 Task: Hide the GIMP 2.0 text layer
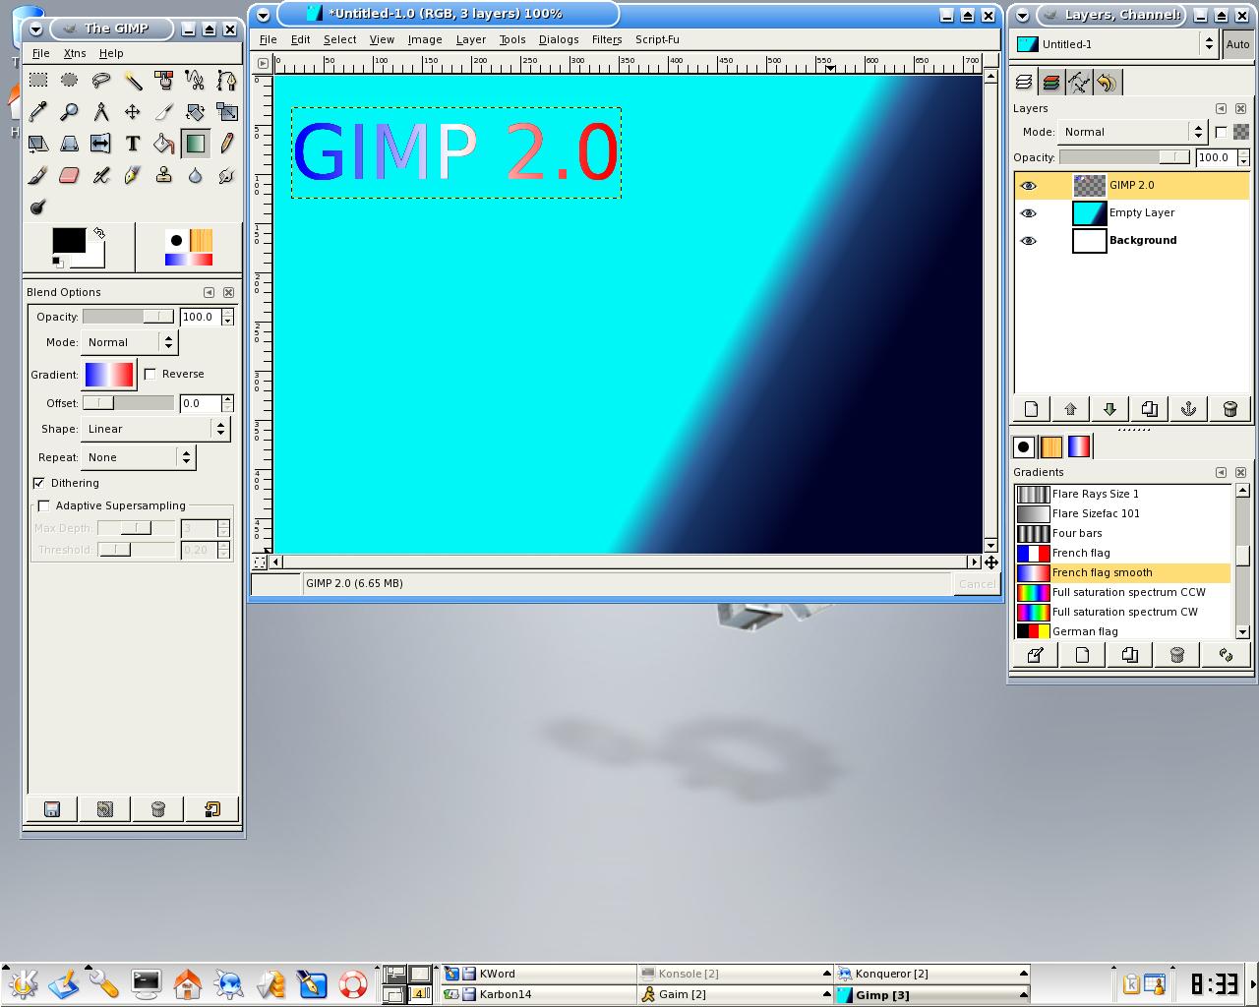[x=1029, y=185]
